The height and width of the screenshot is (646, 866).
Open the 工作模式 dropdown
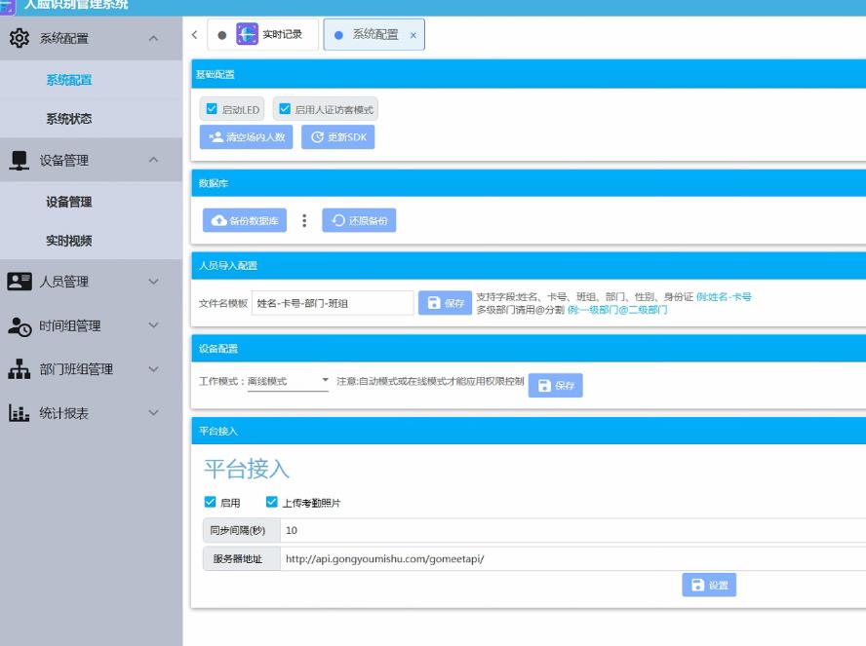[325, 379]
